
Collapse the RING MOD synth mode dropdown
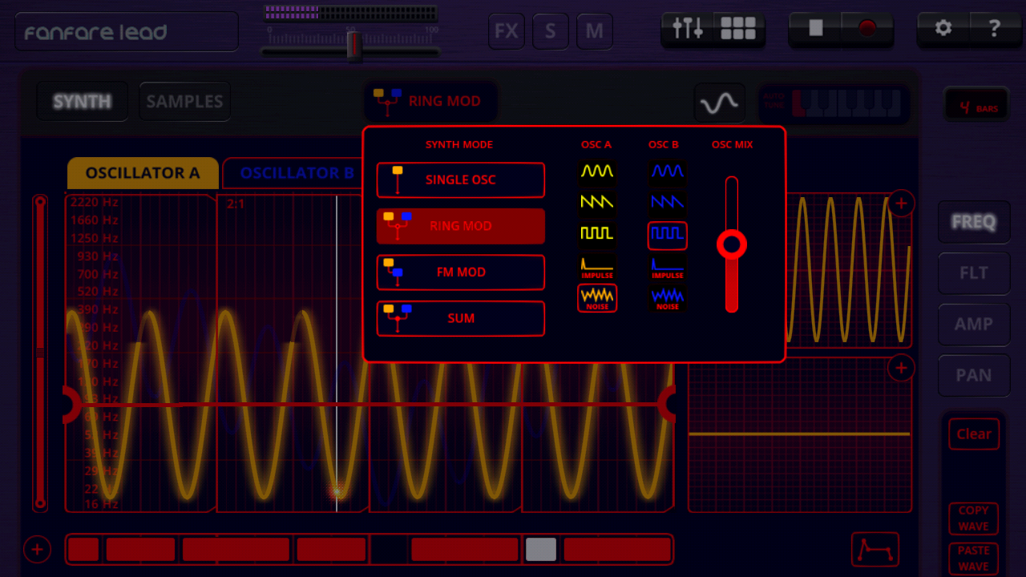(x=430, y=102)
